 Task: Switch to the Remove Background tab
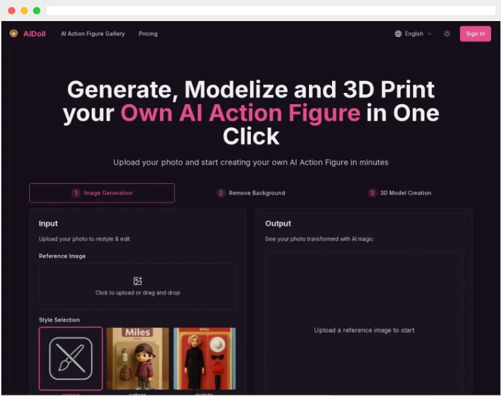(251, 193)
